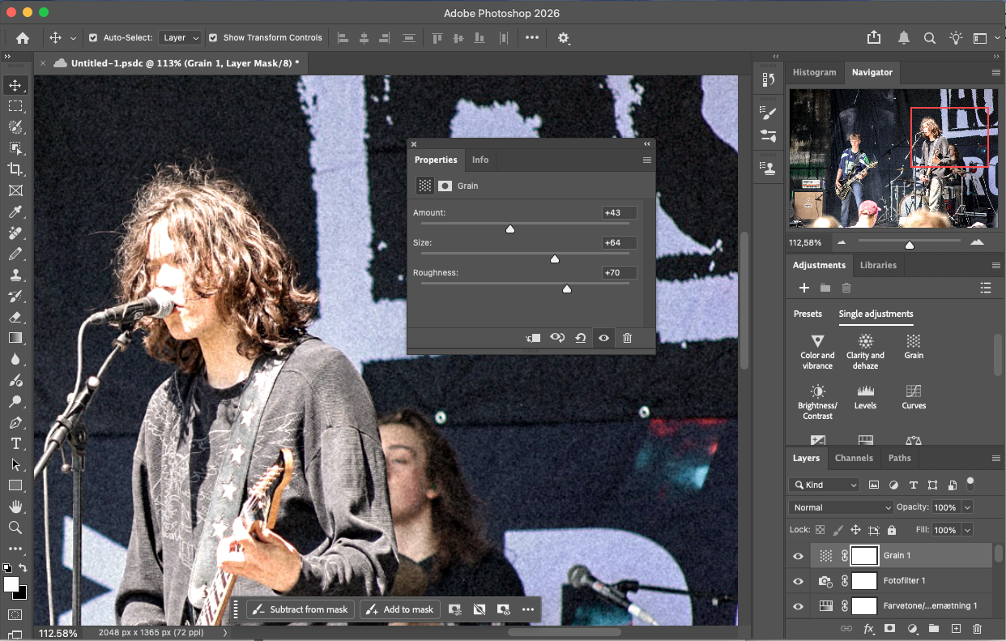Viewport: 1006px width, 641px height.
Task: Add a Levels single adjustment
Action: (x=865, y=396)
